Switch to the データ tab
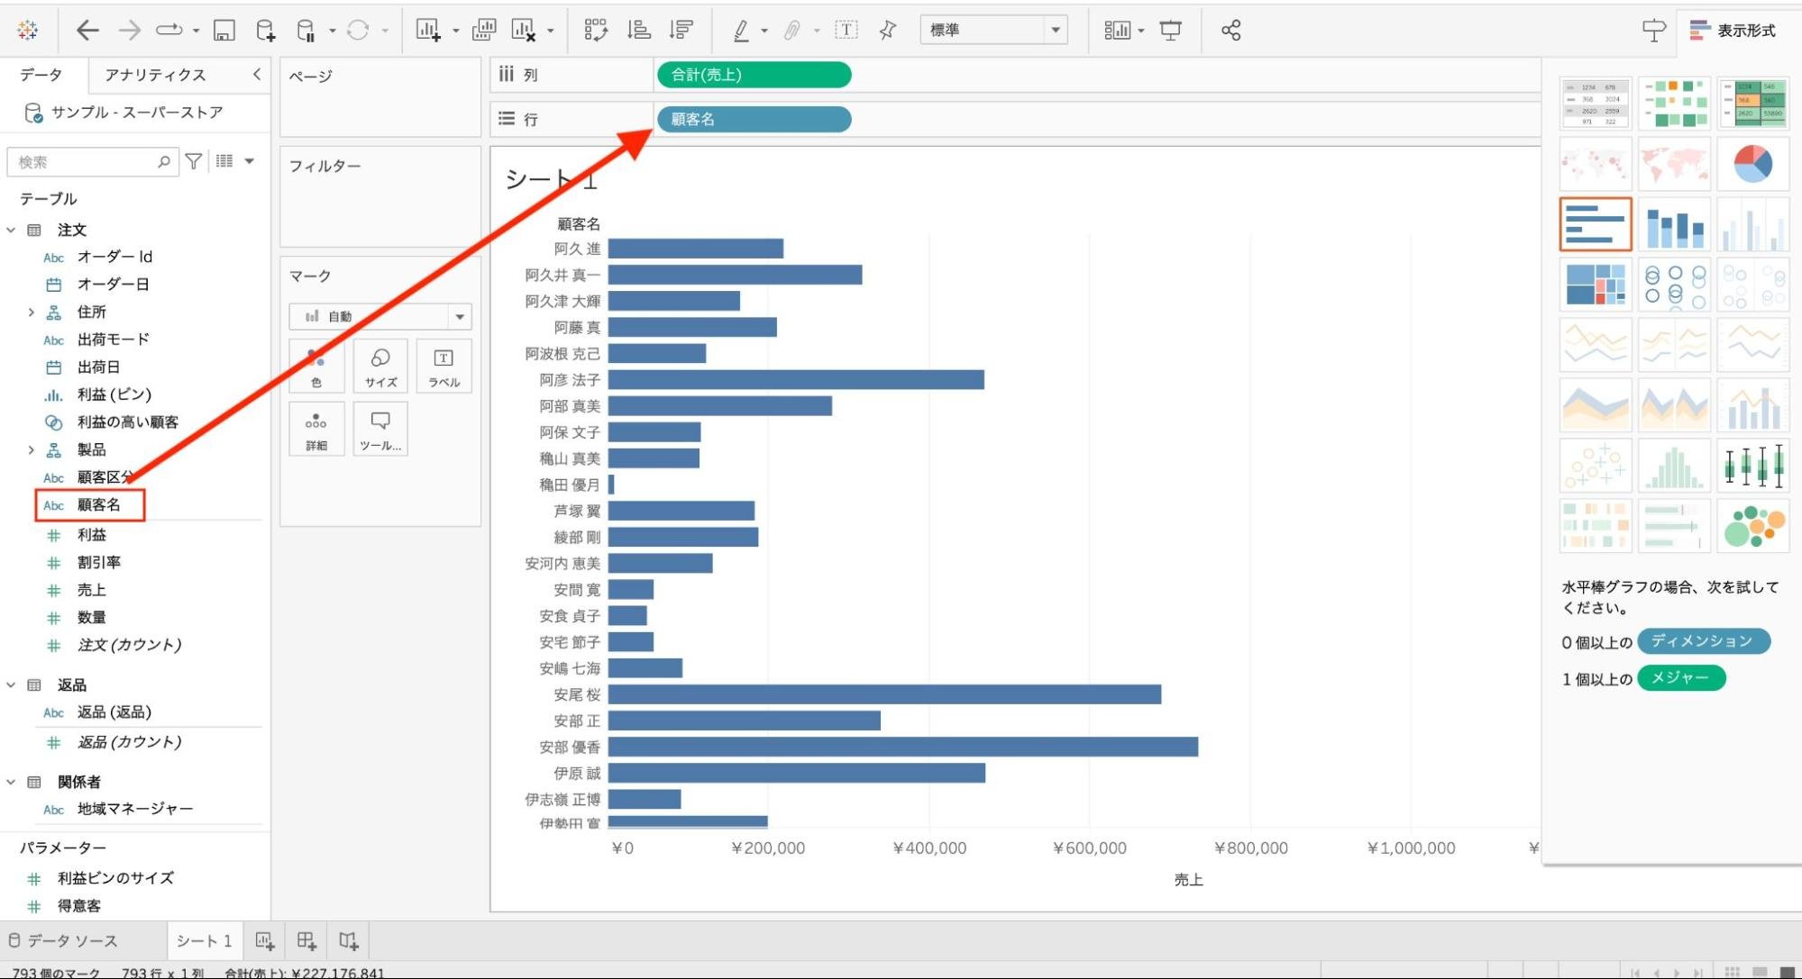The image size is (1802, 979). [x=41, y=75]
